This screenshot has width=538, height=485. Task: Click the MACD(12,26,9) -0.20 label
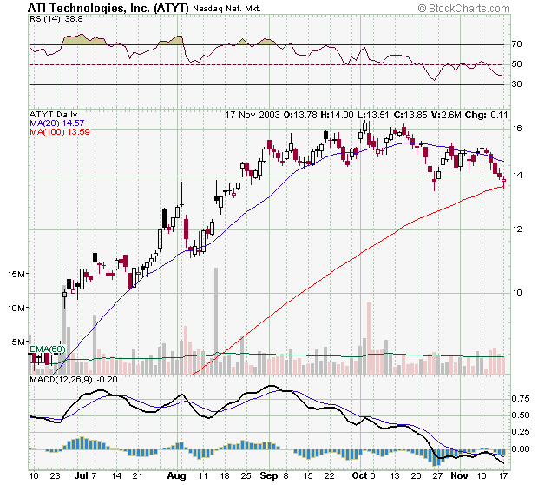click(74, 380)
